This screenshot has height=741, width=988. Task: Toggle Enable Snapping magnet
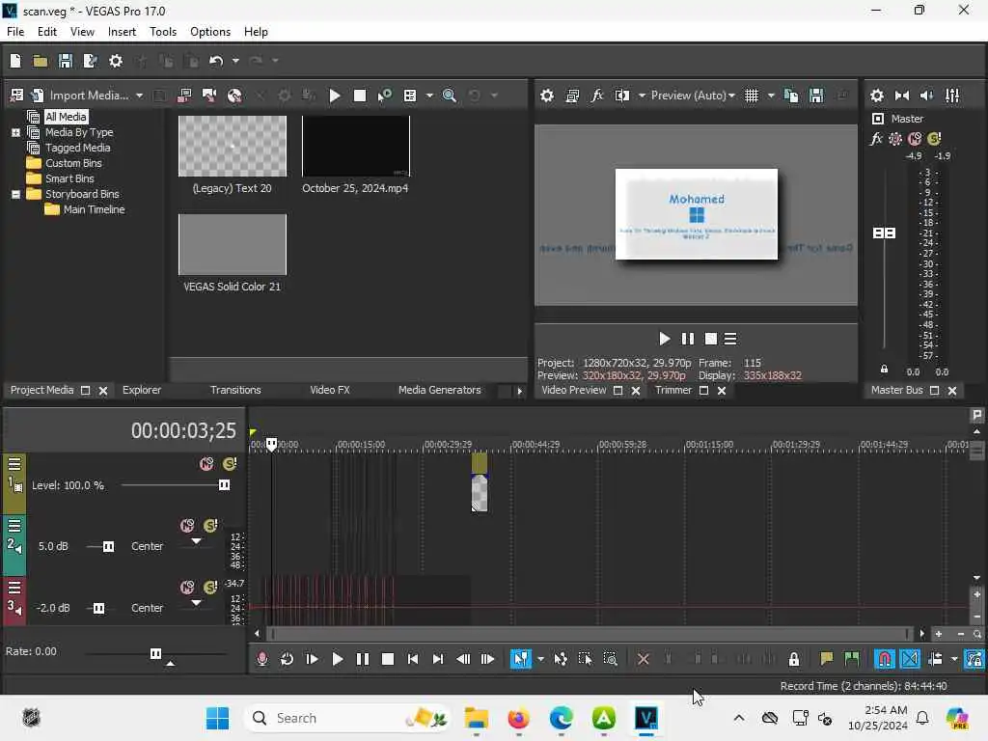click(885, 659)
